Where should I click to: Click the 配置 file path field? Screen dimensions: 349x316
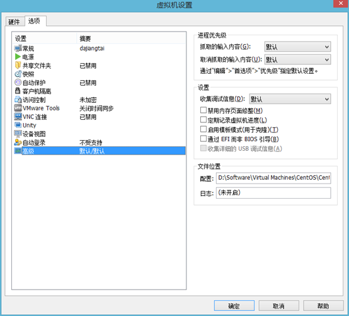coord(273,178)
